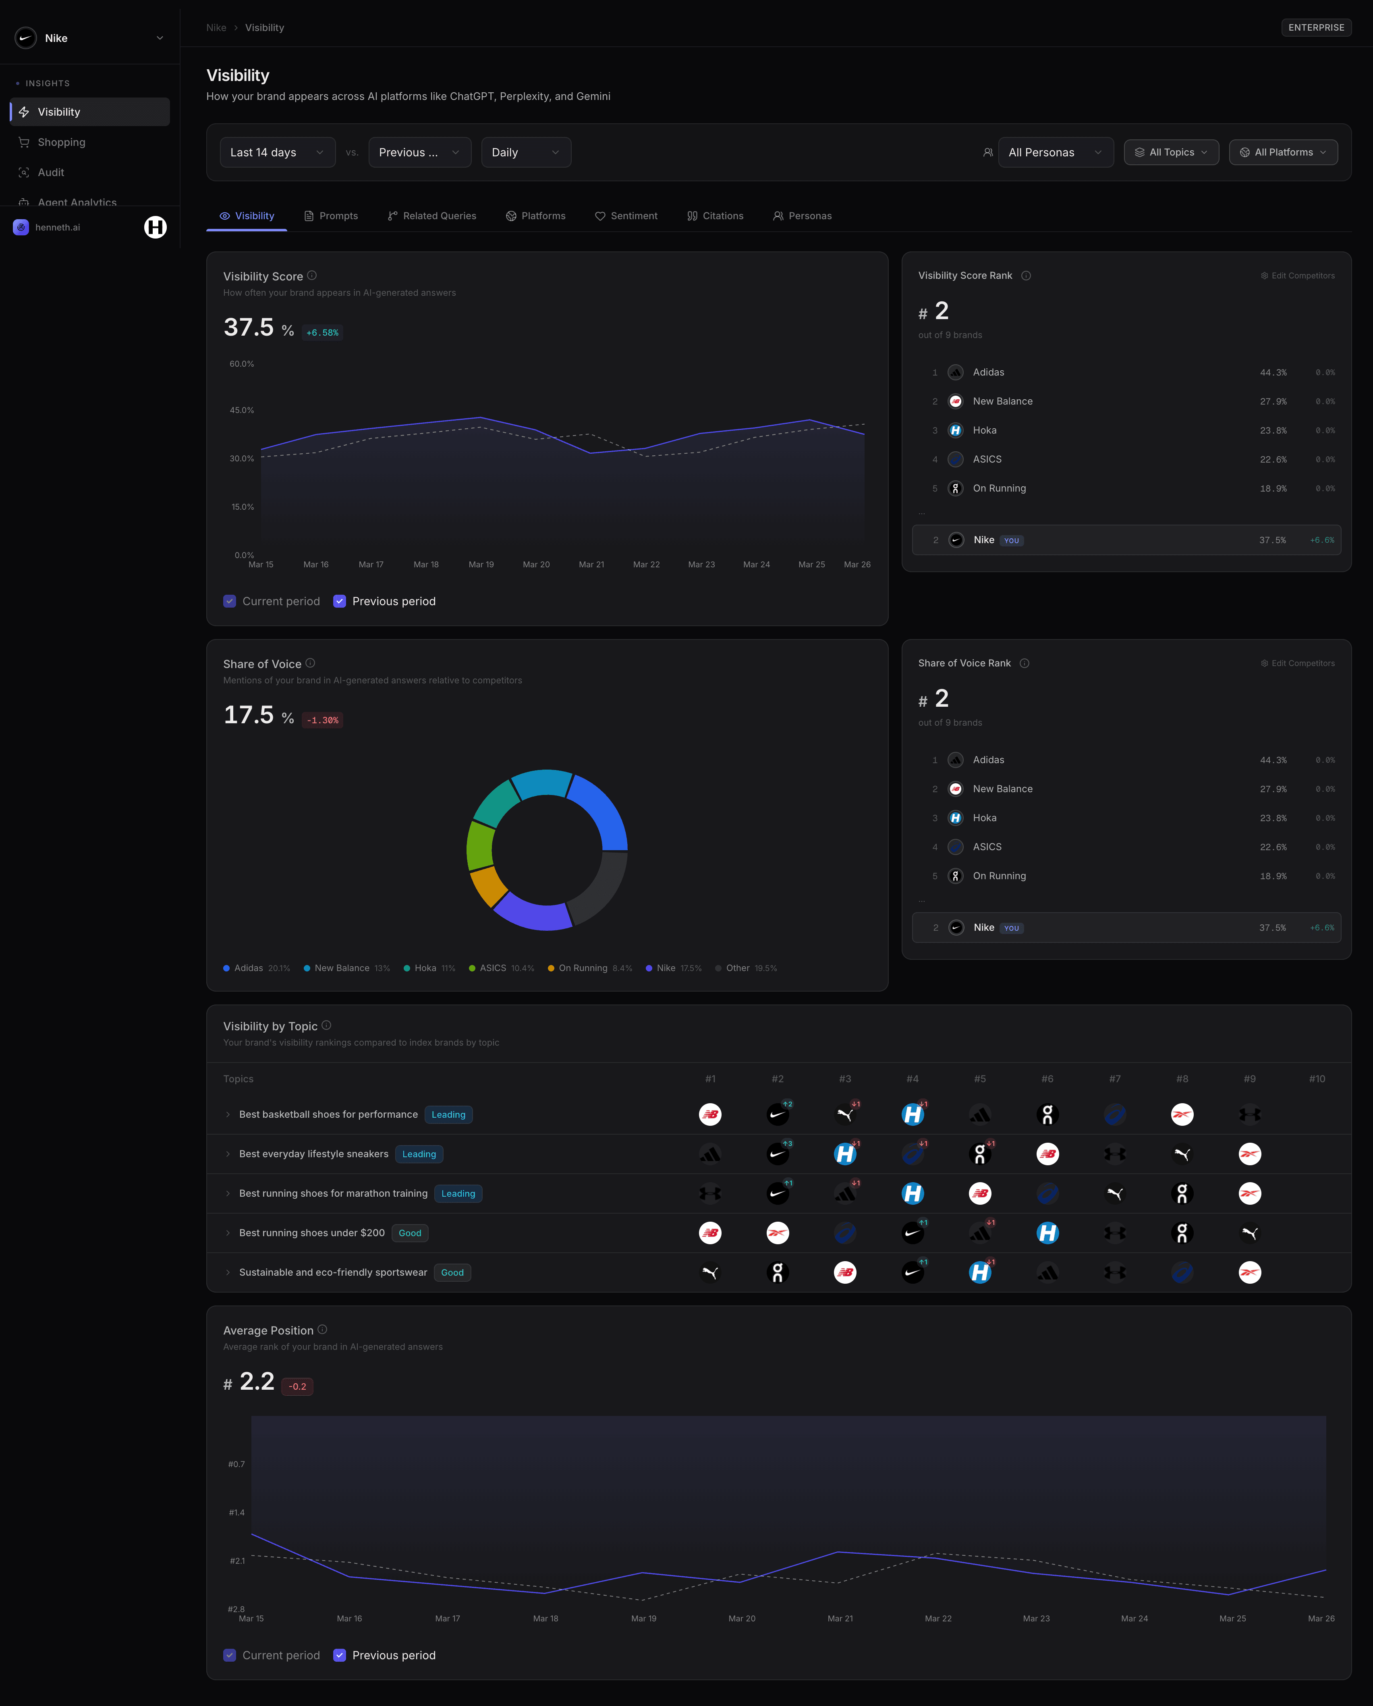Click Nike in the breadcrumb navigation
Viewport: 1373px width, 1706px height.
tap(216, 27)
